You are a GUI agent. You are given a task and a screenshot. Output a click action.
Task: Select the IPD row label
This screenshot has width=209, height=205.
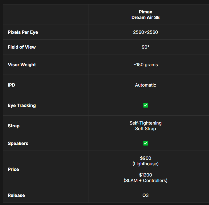point(11,85)
